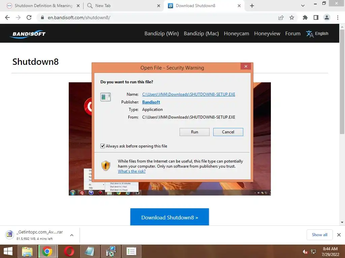Click the Bandisoft logo
This screenshot has width=345, height=258.
click(28, 34)
